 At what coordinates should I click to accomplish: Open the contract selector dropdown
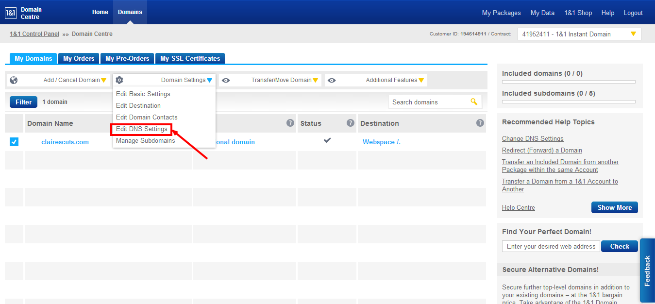tap(579, 34)
